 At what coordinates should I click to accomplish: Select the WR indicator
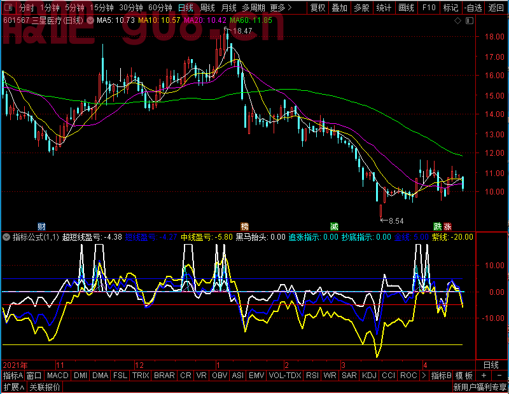coord(330,376)
